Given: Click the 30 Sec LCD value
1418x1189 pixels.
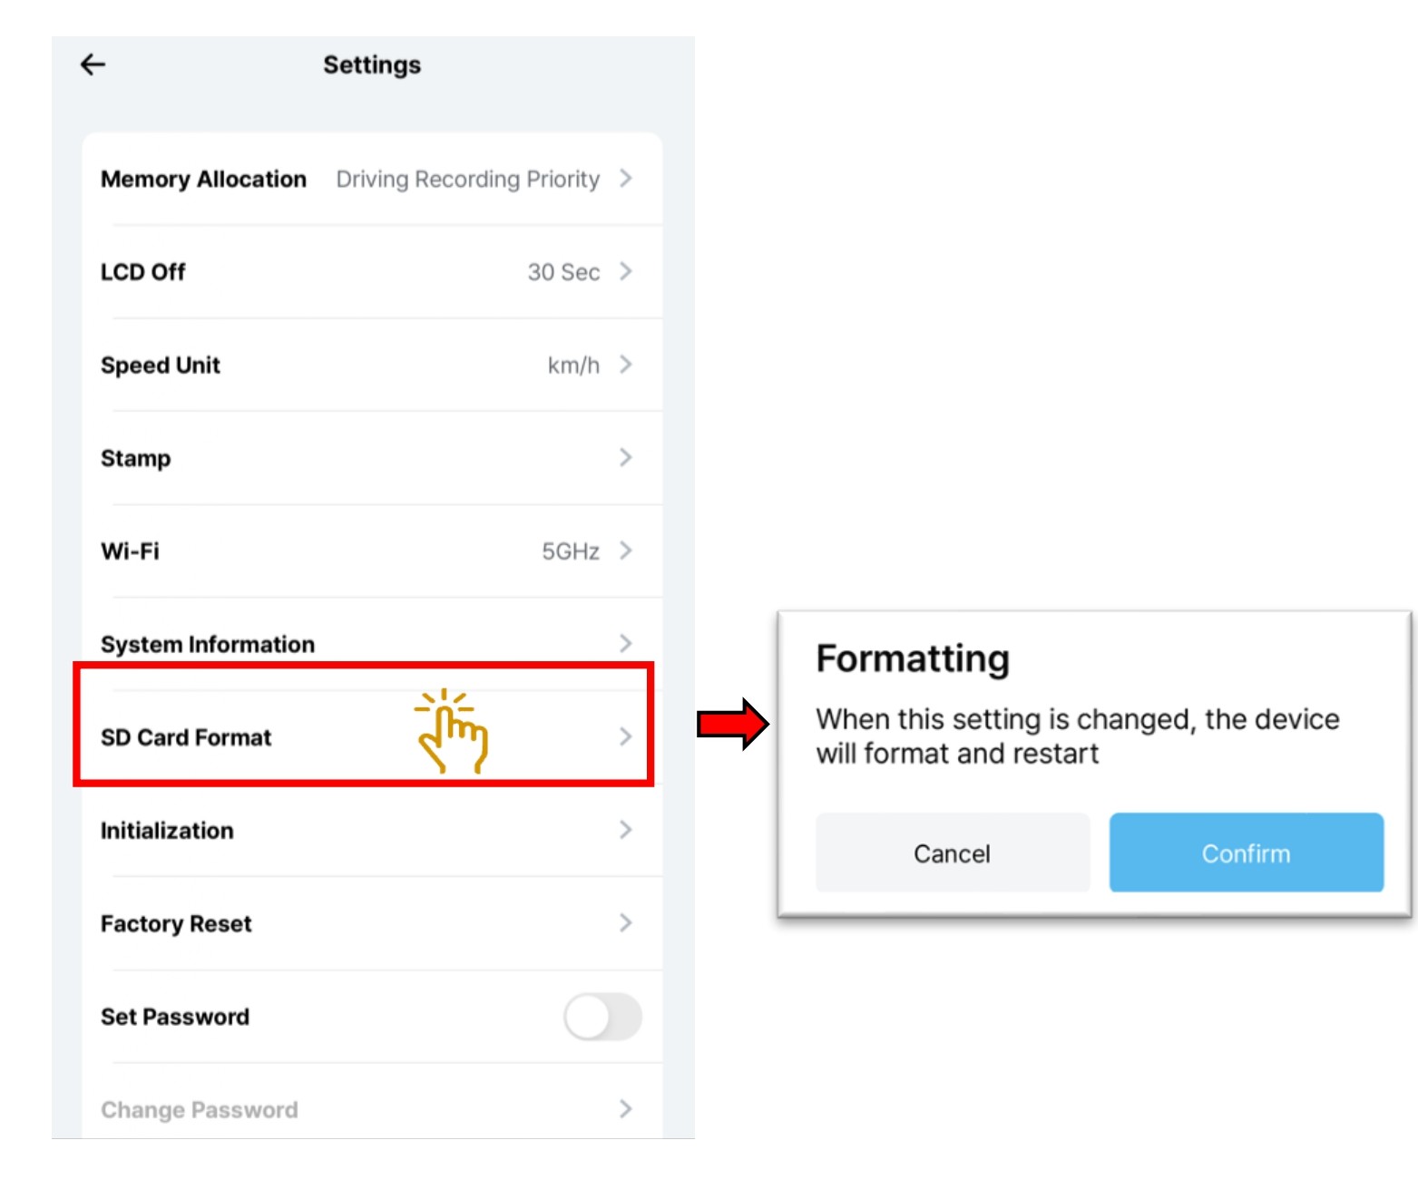Looking at the screenshot, I should point(563,272).
